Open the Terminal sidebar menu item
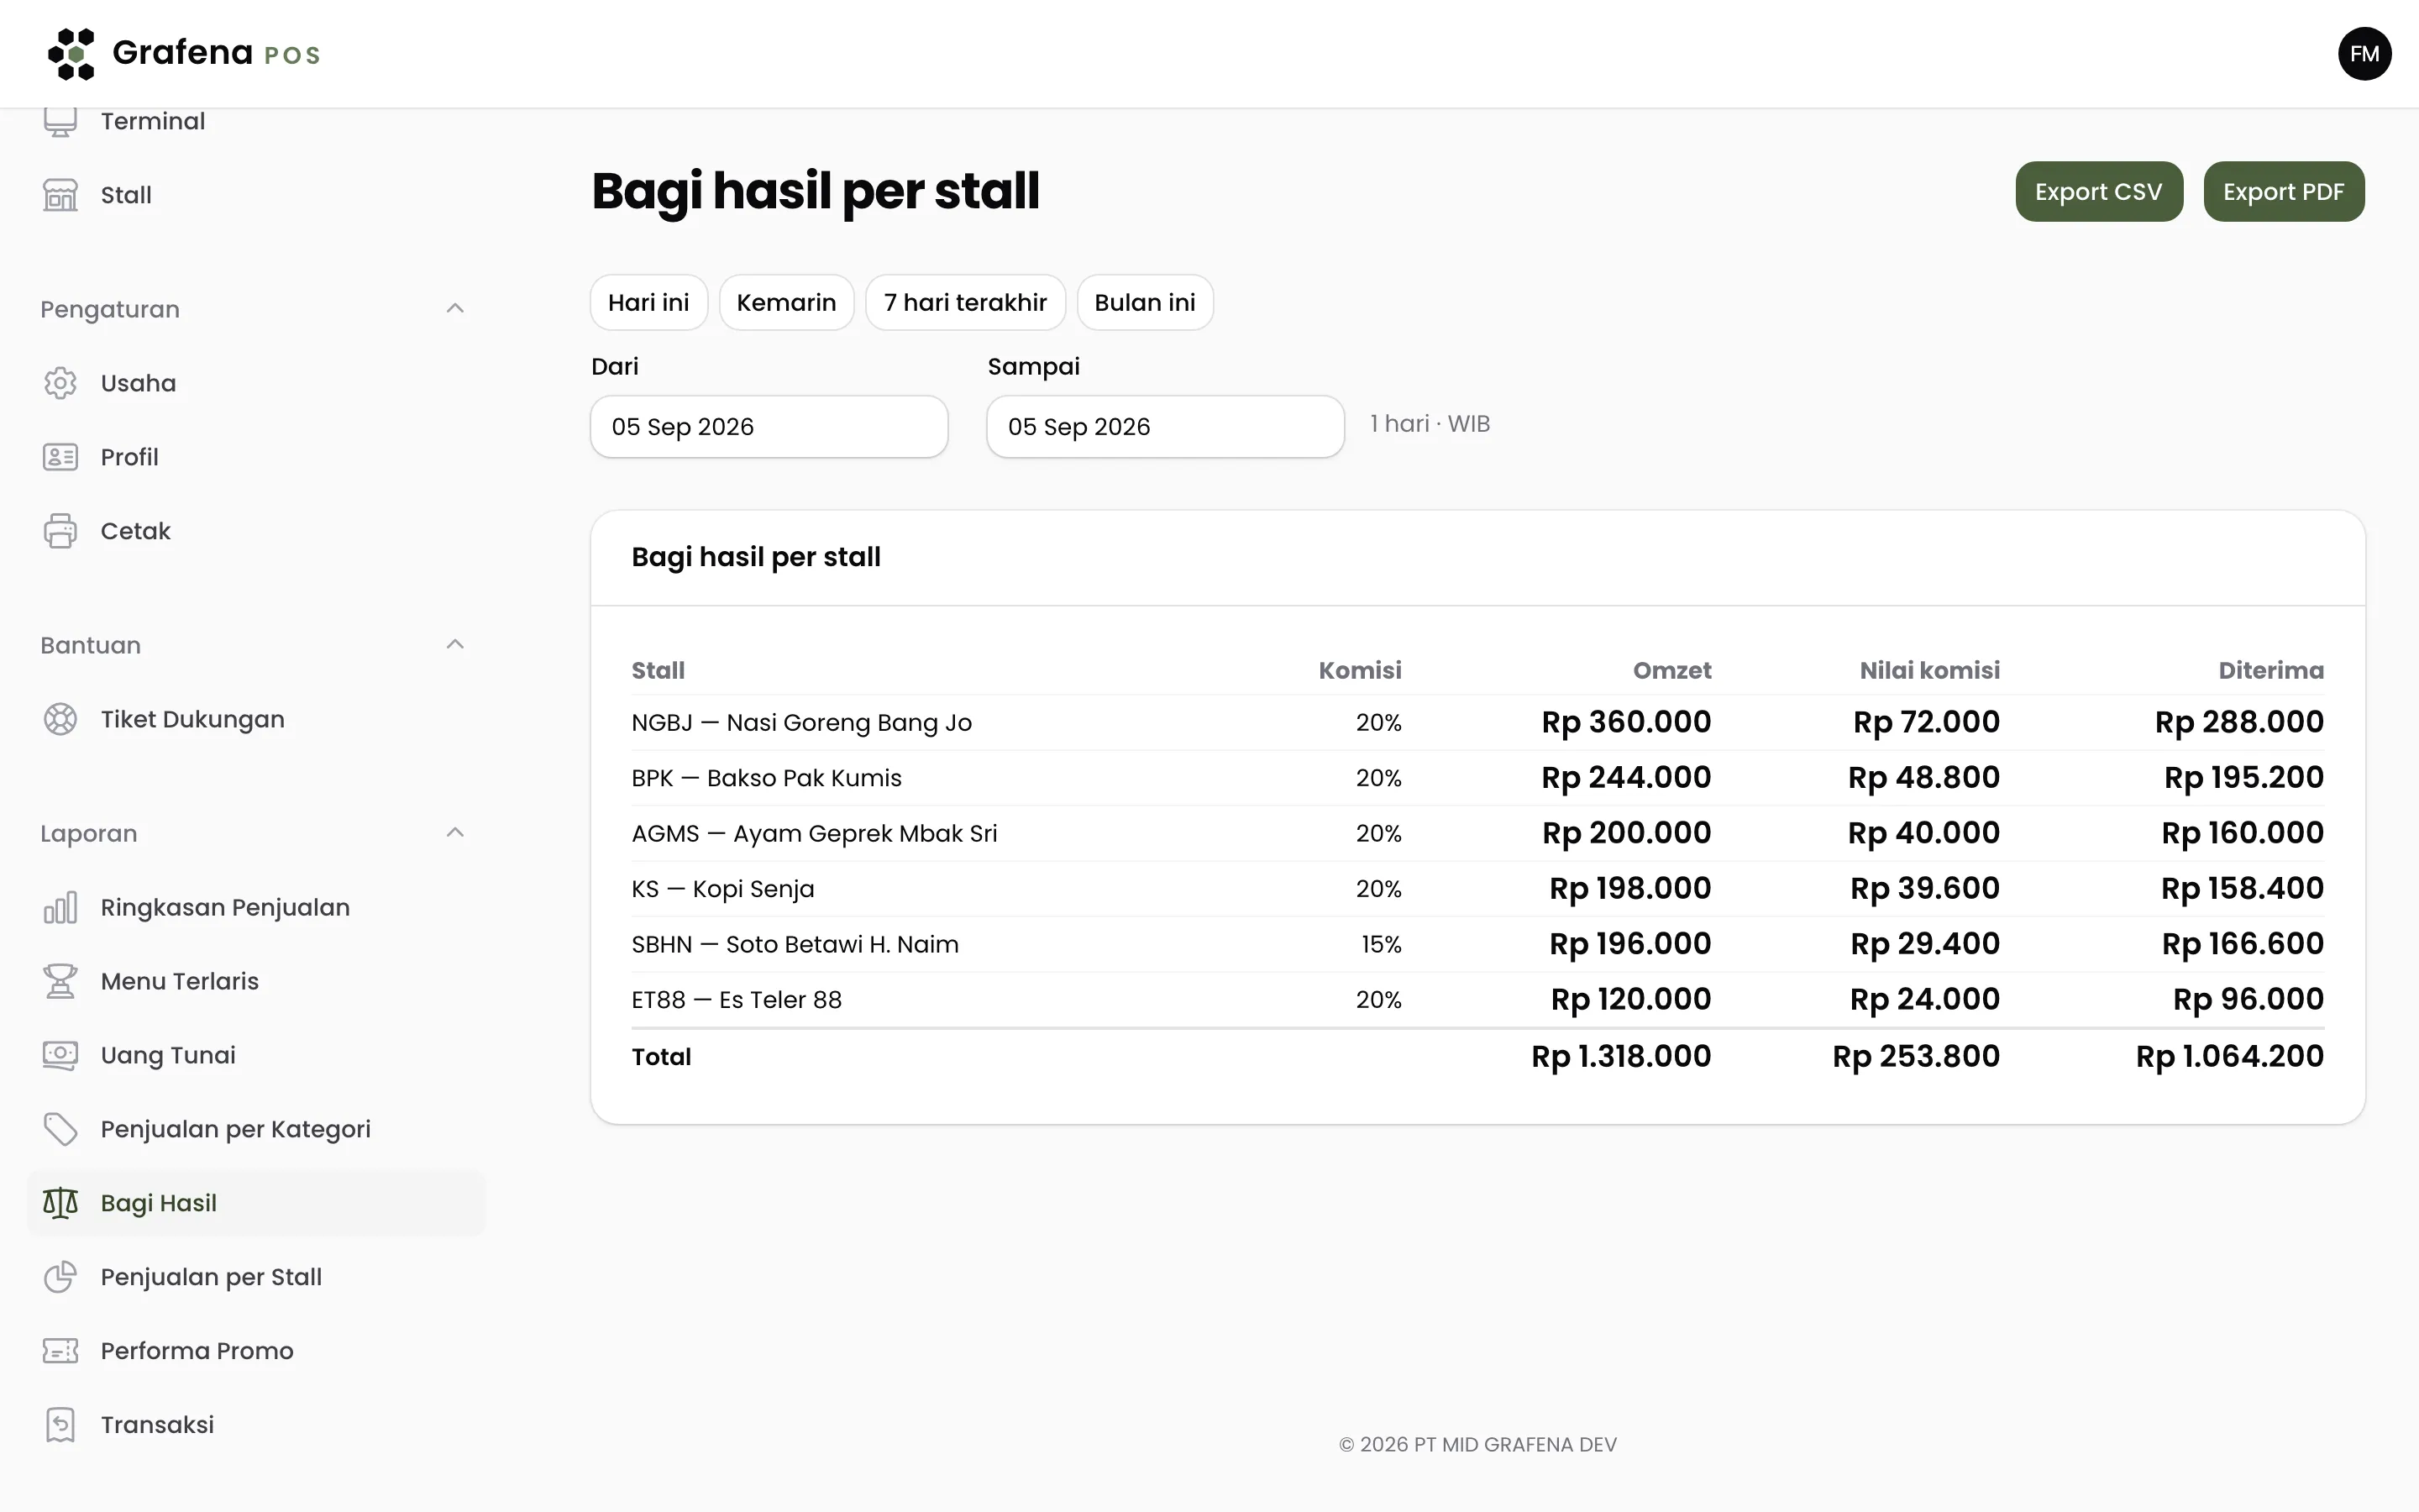The height and width of the screenshot is (1512, 2419). pos(257,121)
